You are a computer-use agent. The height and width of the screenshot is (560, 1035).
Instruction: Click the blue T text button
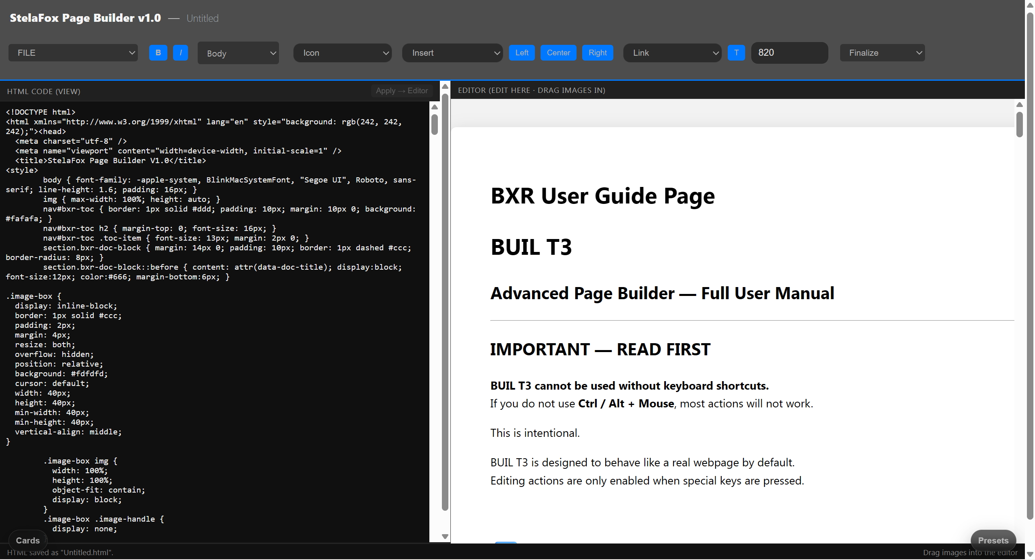click(x=736, y=53)
